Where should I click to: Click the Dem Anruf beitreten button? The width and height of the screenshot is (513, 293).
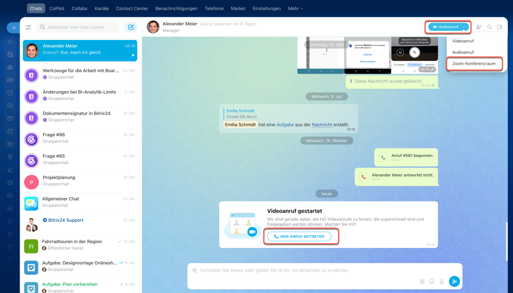(299, 237)
